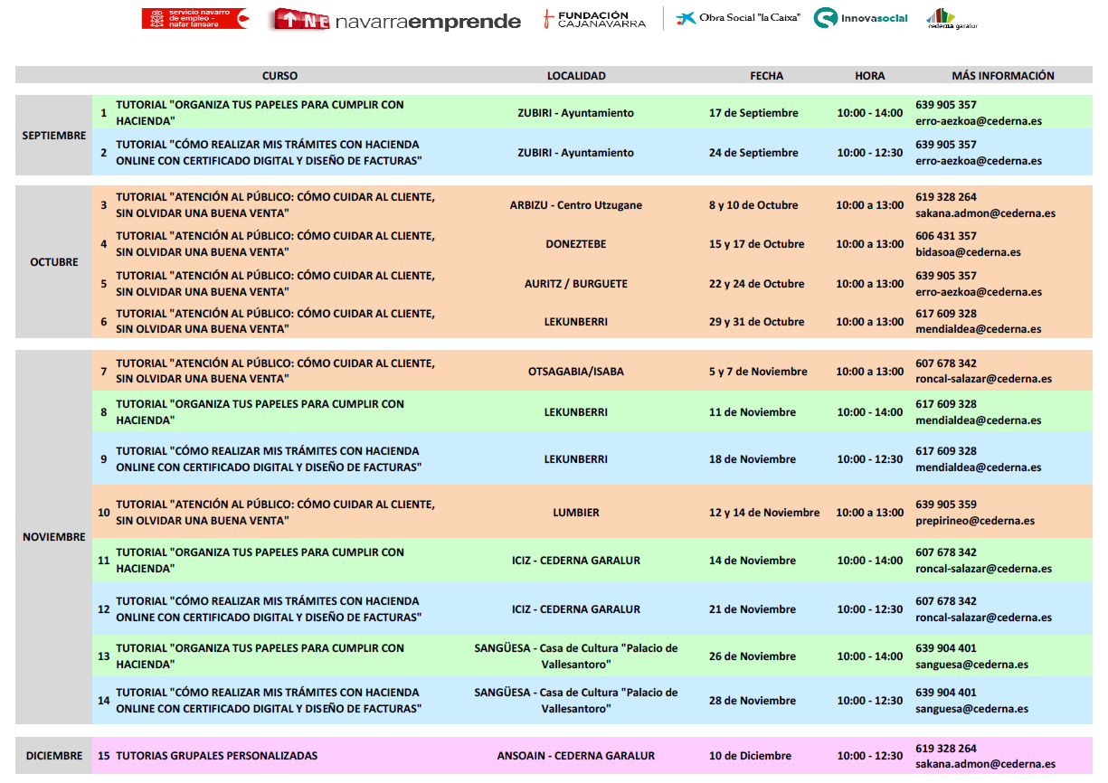Open the navarraemprende logo
The height and width of the screenshot is (783, 1108).
click(397, 21)
